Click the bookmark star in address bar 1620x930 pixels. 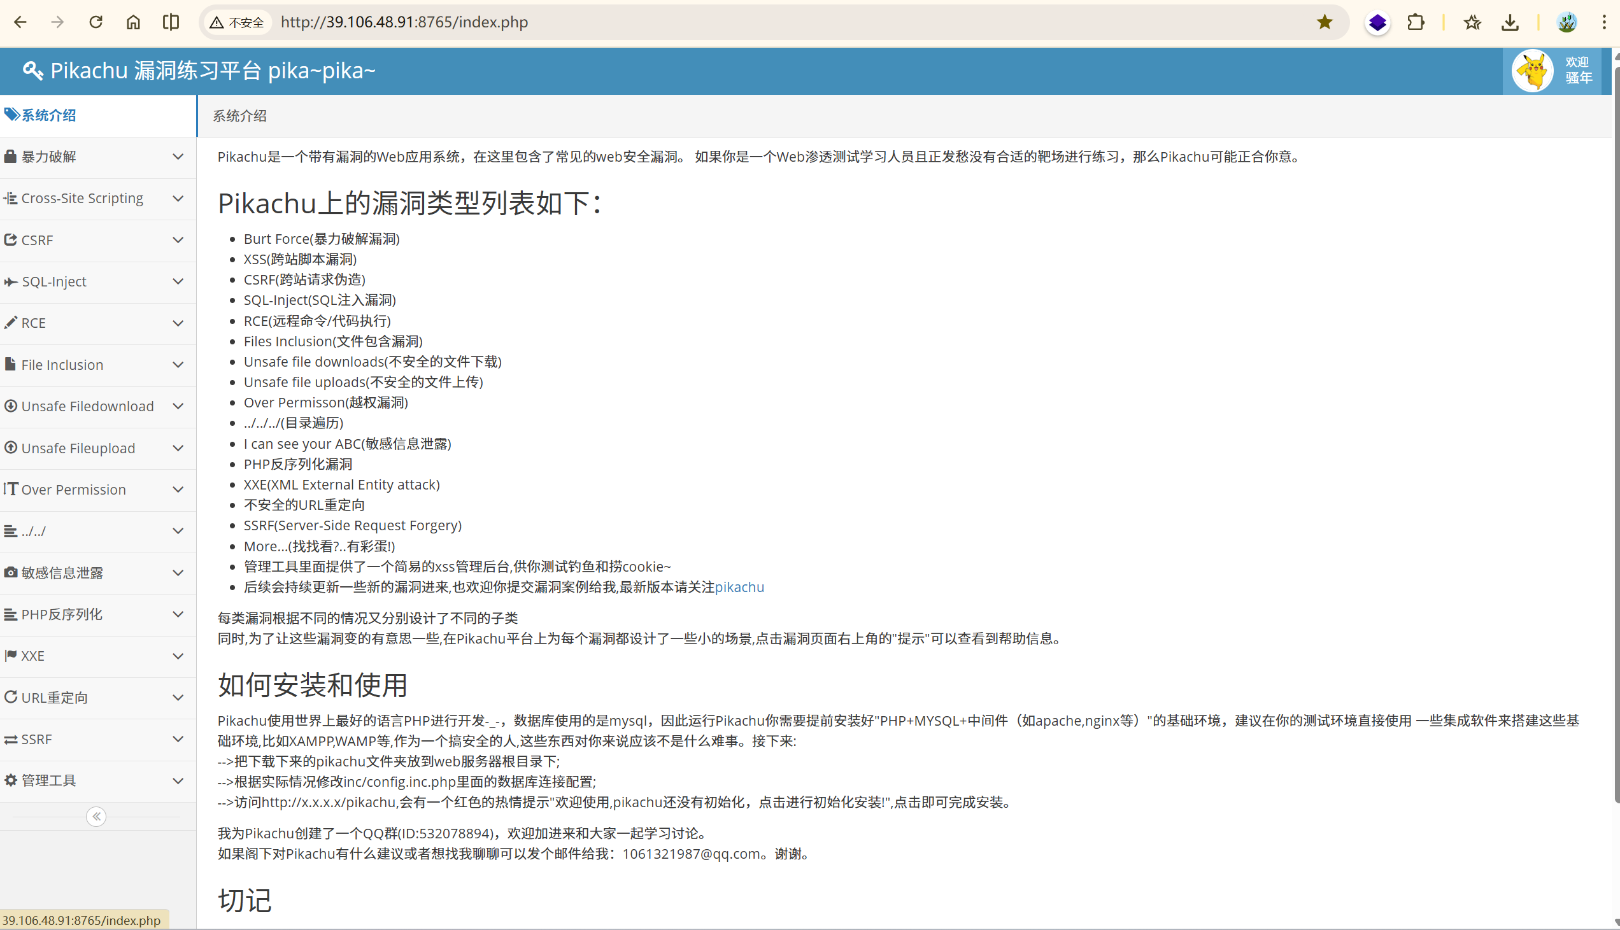[1325, 22]
